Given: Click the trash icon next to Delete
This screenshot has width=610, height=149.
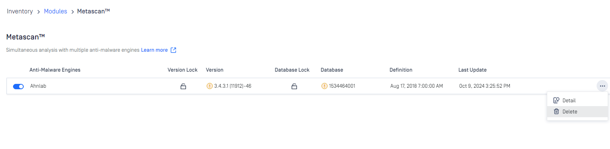Looking at the screenshot, I should [x=556, y=111].
